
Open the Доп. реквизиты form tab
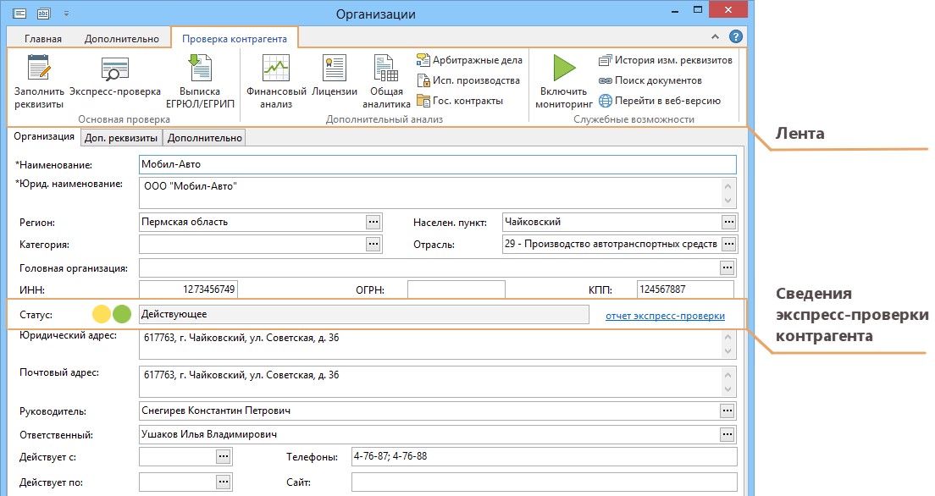click(x=121, y=138)
